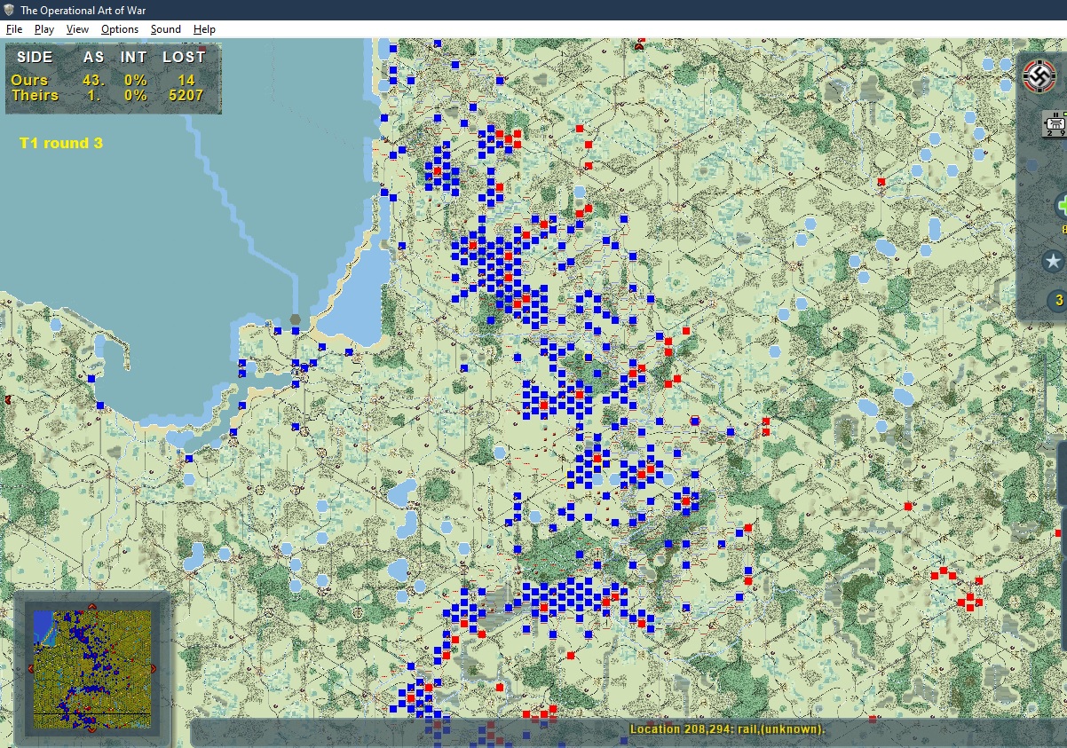The image size is (1067, 748).
Task: Open the Sound menu
Action: [x=165, y=29]
